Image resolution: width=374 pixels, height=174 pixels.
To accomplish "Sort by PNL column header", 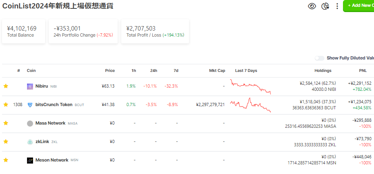I will (x=363, y=71).
